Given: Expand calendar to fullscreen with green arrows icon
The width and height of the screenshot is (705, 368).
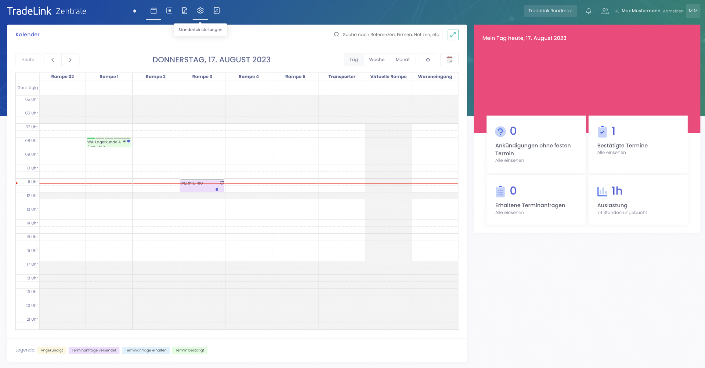Looking at the screenshot, I should [x=453, y=34].
